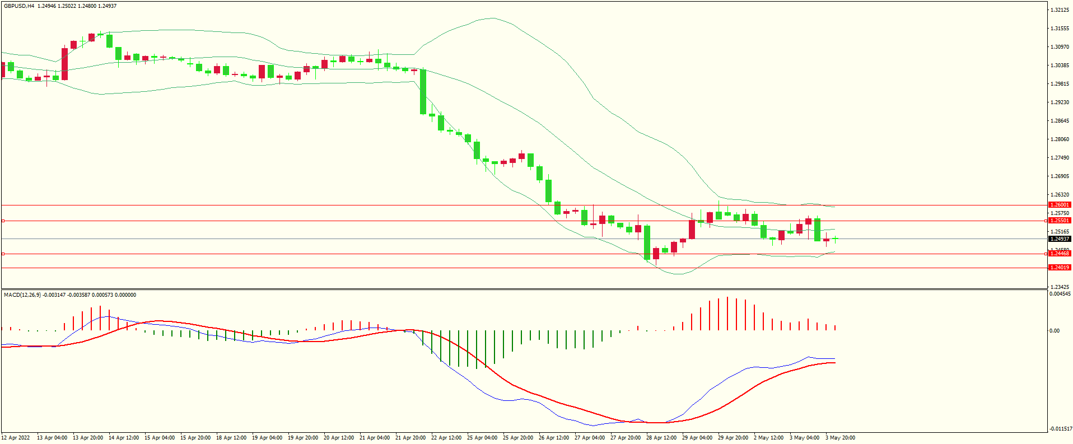1073x444 pixels.
Task: Click the 29 Apr 04:00 time label
Action: (x=697, y=438)
